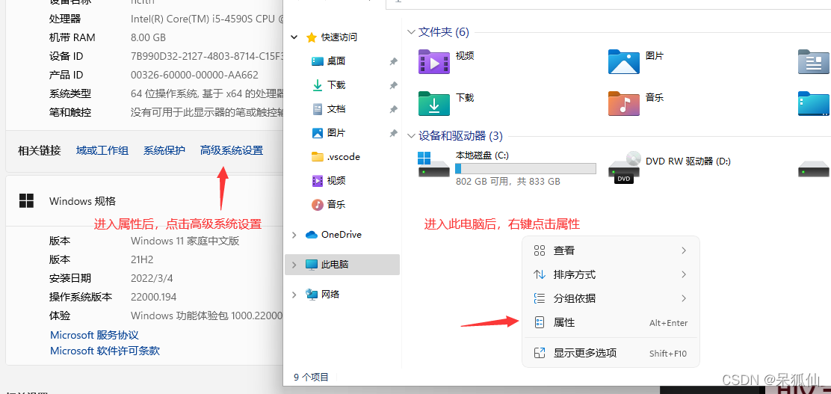Screen dimensions: 831x394
Task: Open the 分组依据 submenu arrow
Action: coord(684,298)
